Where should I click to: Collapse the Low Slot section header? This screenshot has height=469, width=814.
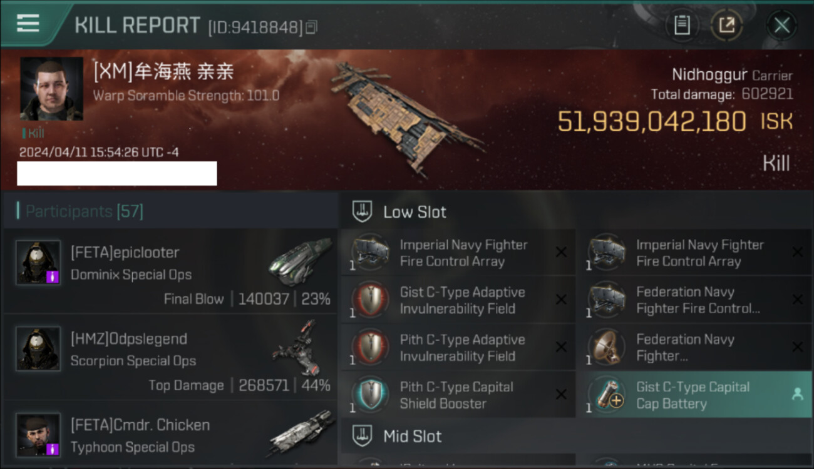point(577,212)
